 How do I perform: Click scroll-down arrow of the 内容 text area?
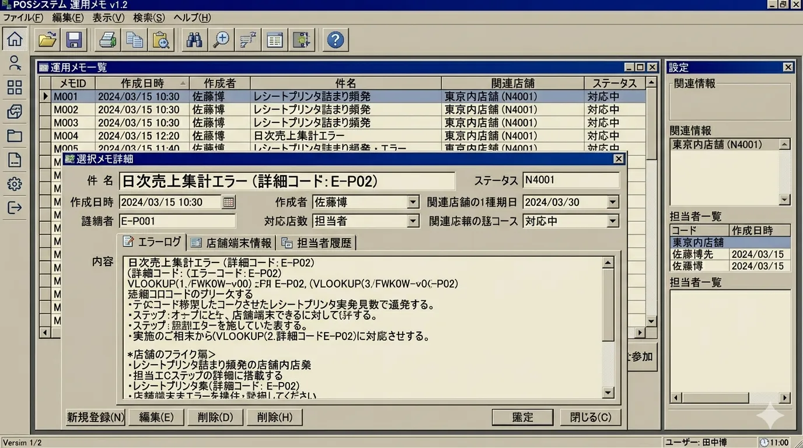[x=608, y=393]
